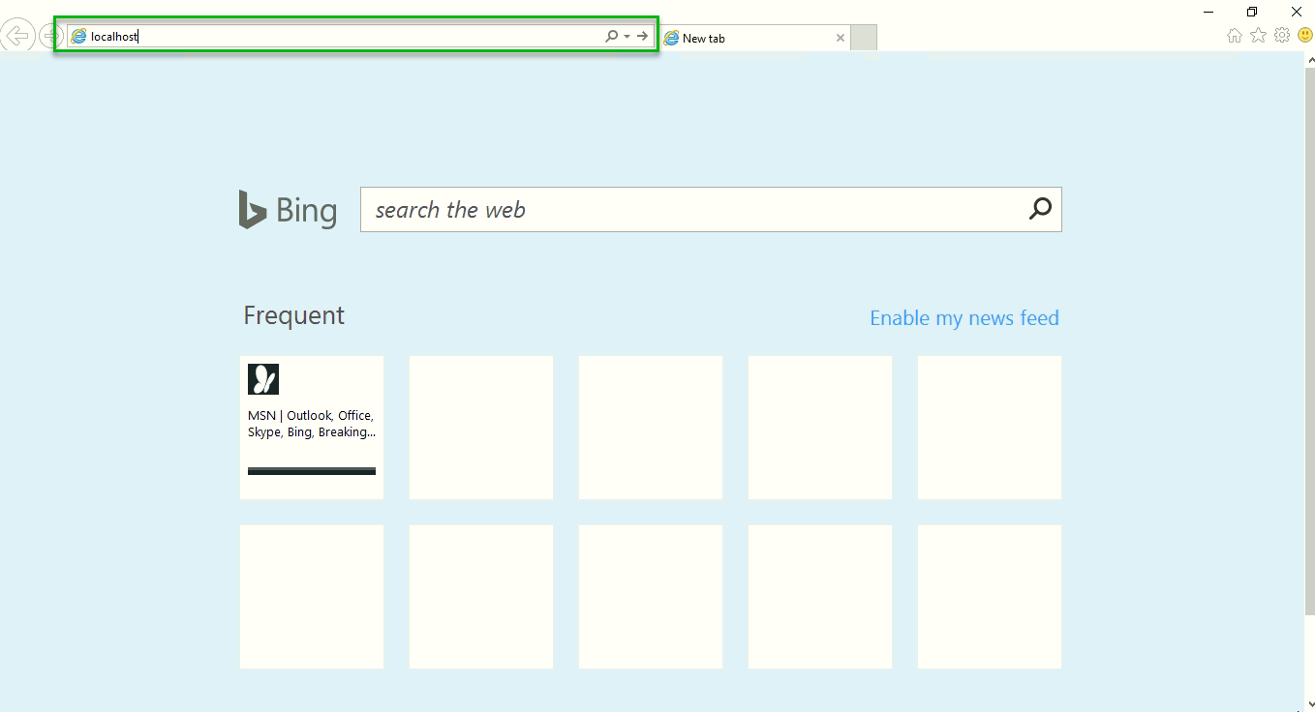Click the Bing logo
Screen dimensions: 1315x712
coord(289,210)
